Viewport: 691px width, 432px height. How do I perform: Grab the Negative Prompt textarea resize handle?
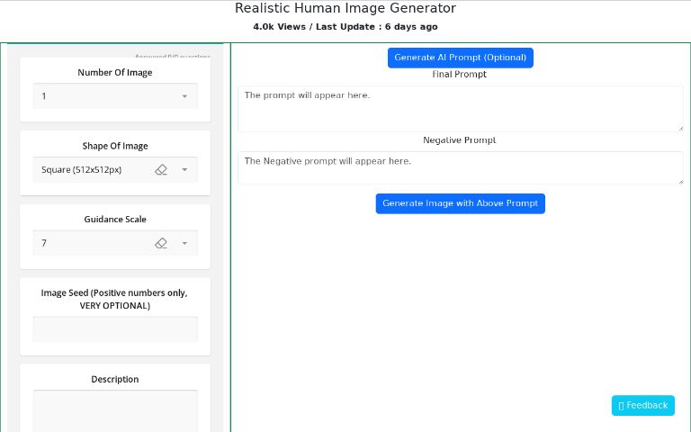(x=680, y=181)
